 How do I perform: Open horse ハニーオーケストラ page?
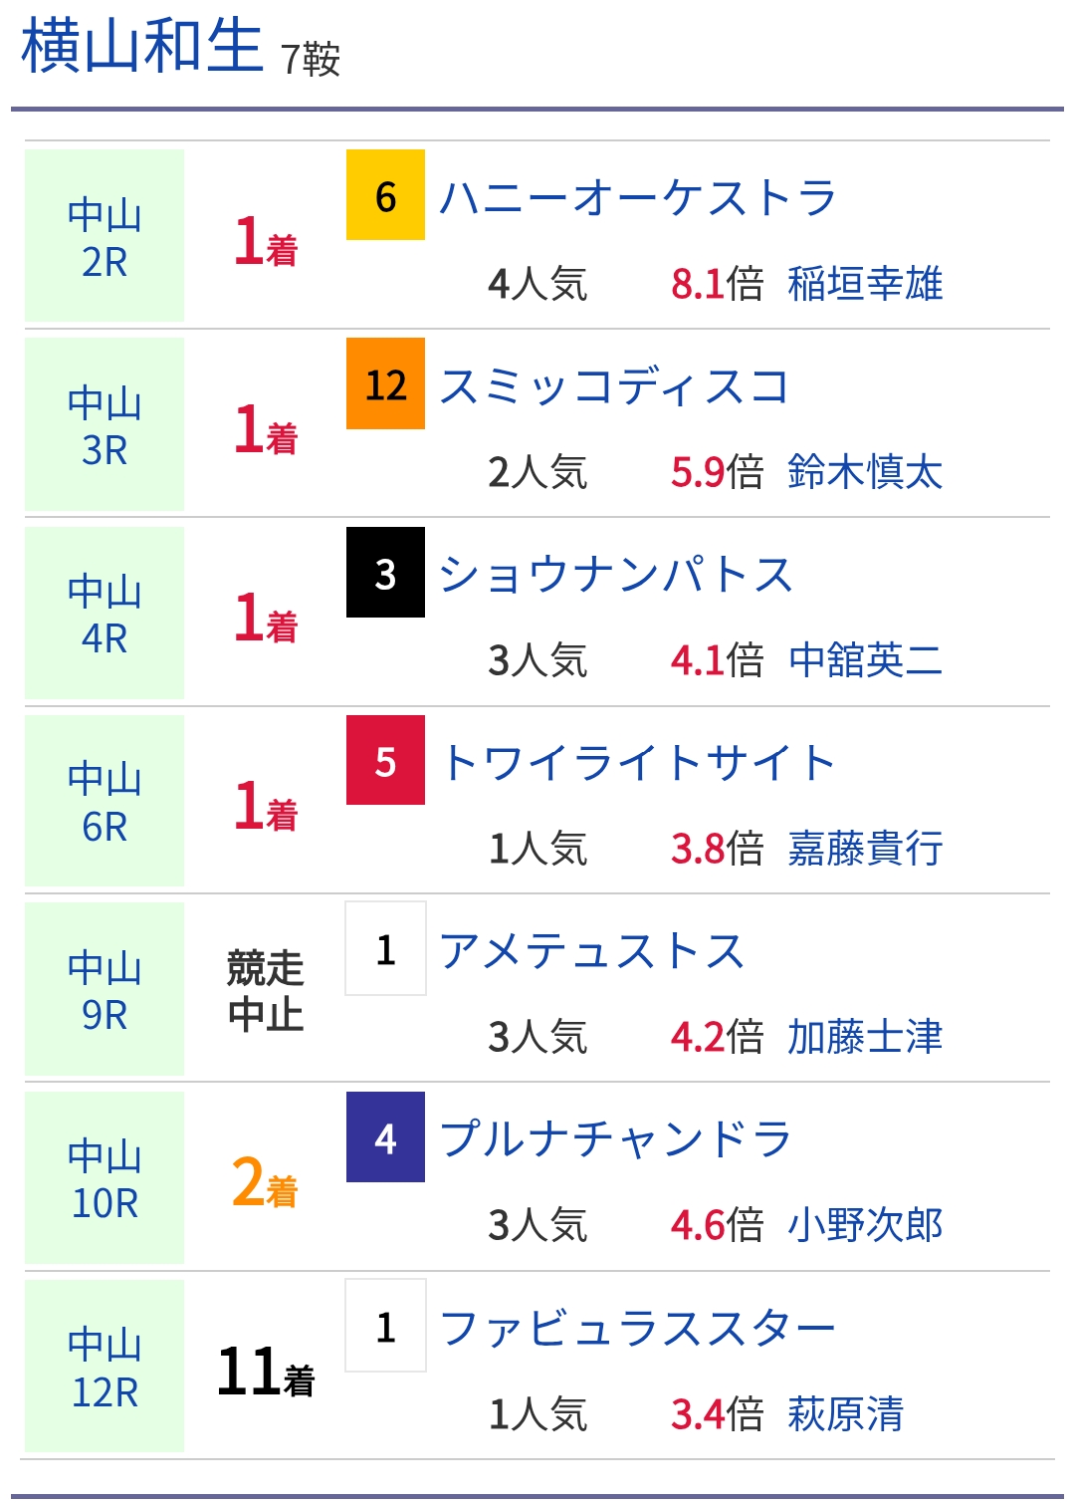coord(637,197)
